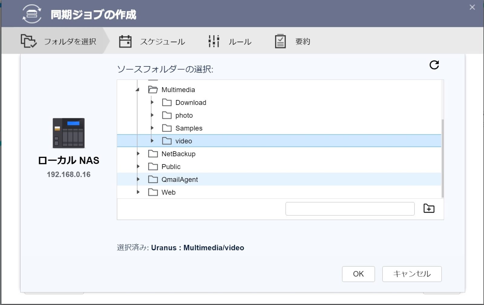Click the new folder name input field

click(350, 209)
